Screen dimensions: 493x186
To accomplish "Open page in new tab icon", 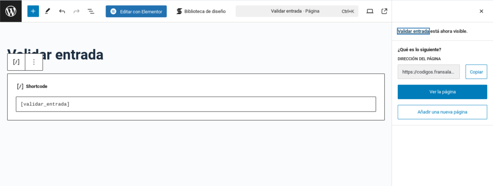I will (x=384, y=11).
